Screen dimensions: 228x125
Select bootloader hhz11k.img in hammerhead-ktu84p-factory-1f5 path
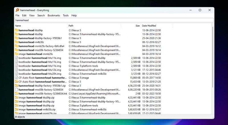40,62
